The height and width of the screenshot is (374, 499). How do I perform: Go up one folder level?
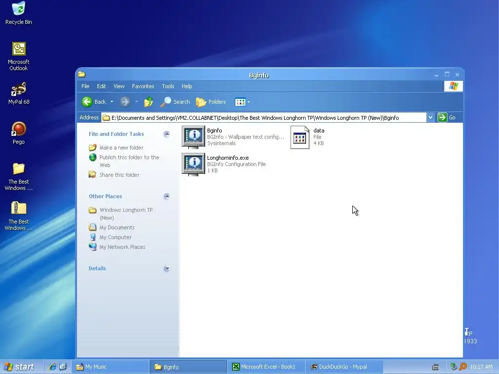(148, 102)
